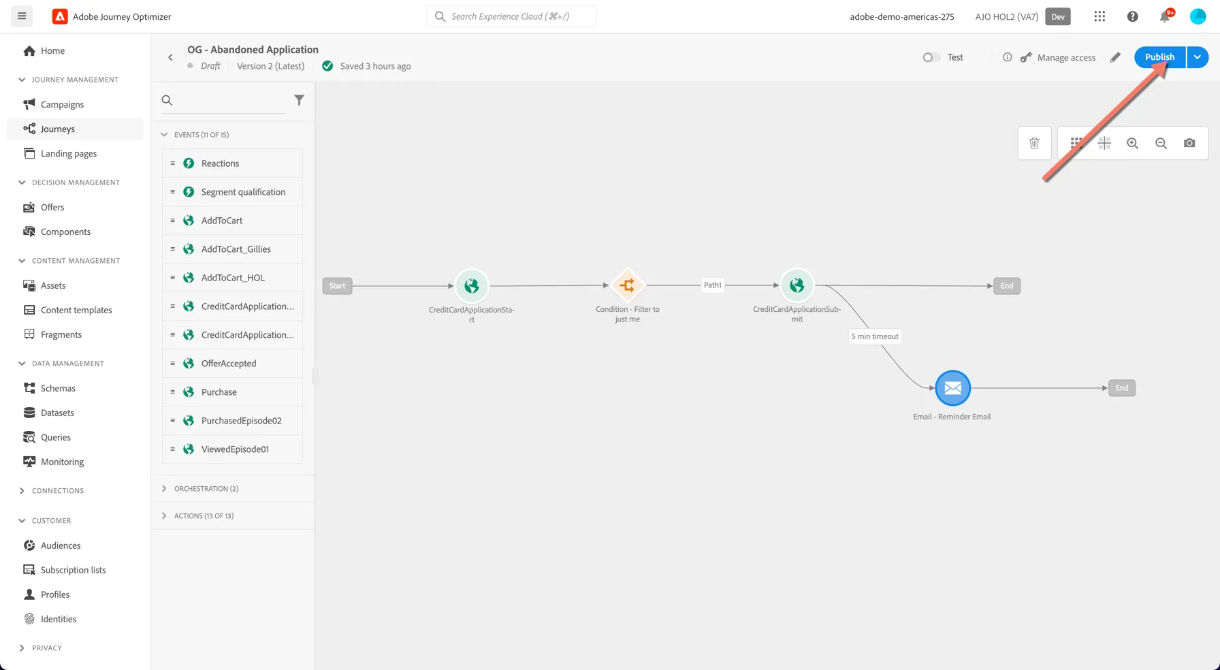Toggle the Test mode switch

pyautogui.click(x=931, y=57)
